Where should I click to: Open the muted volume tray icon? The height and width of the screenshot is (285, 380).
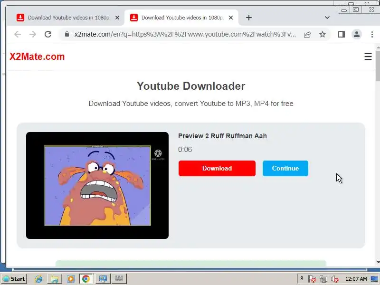(x=335, y=279)
